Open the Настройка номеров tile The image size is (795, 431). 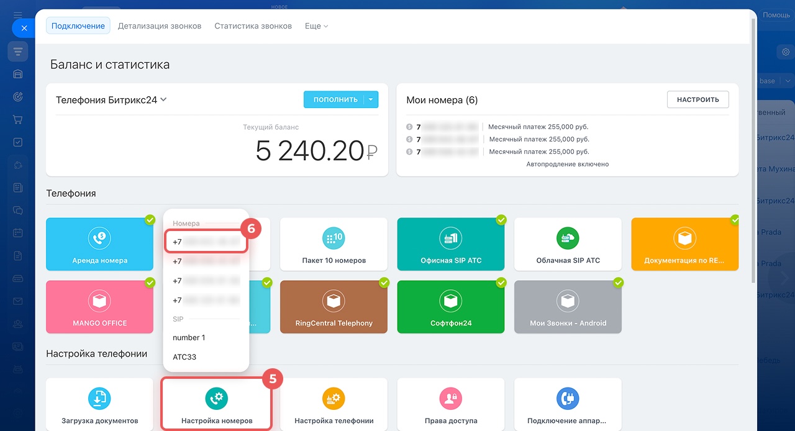pyautogui.click(x=217, y=404)
